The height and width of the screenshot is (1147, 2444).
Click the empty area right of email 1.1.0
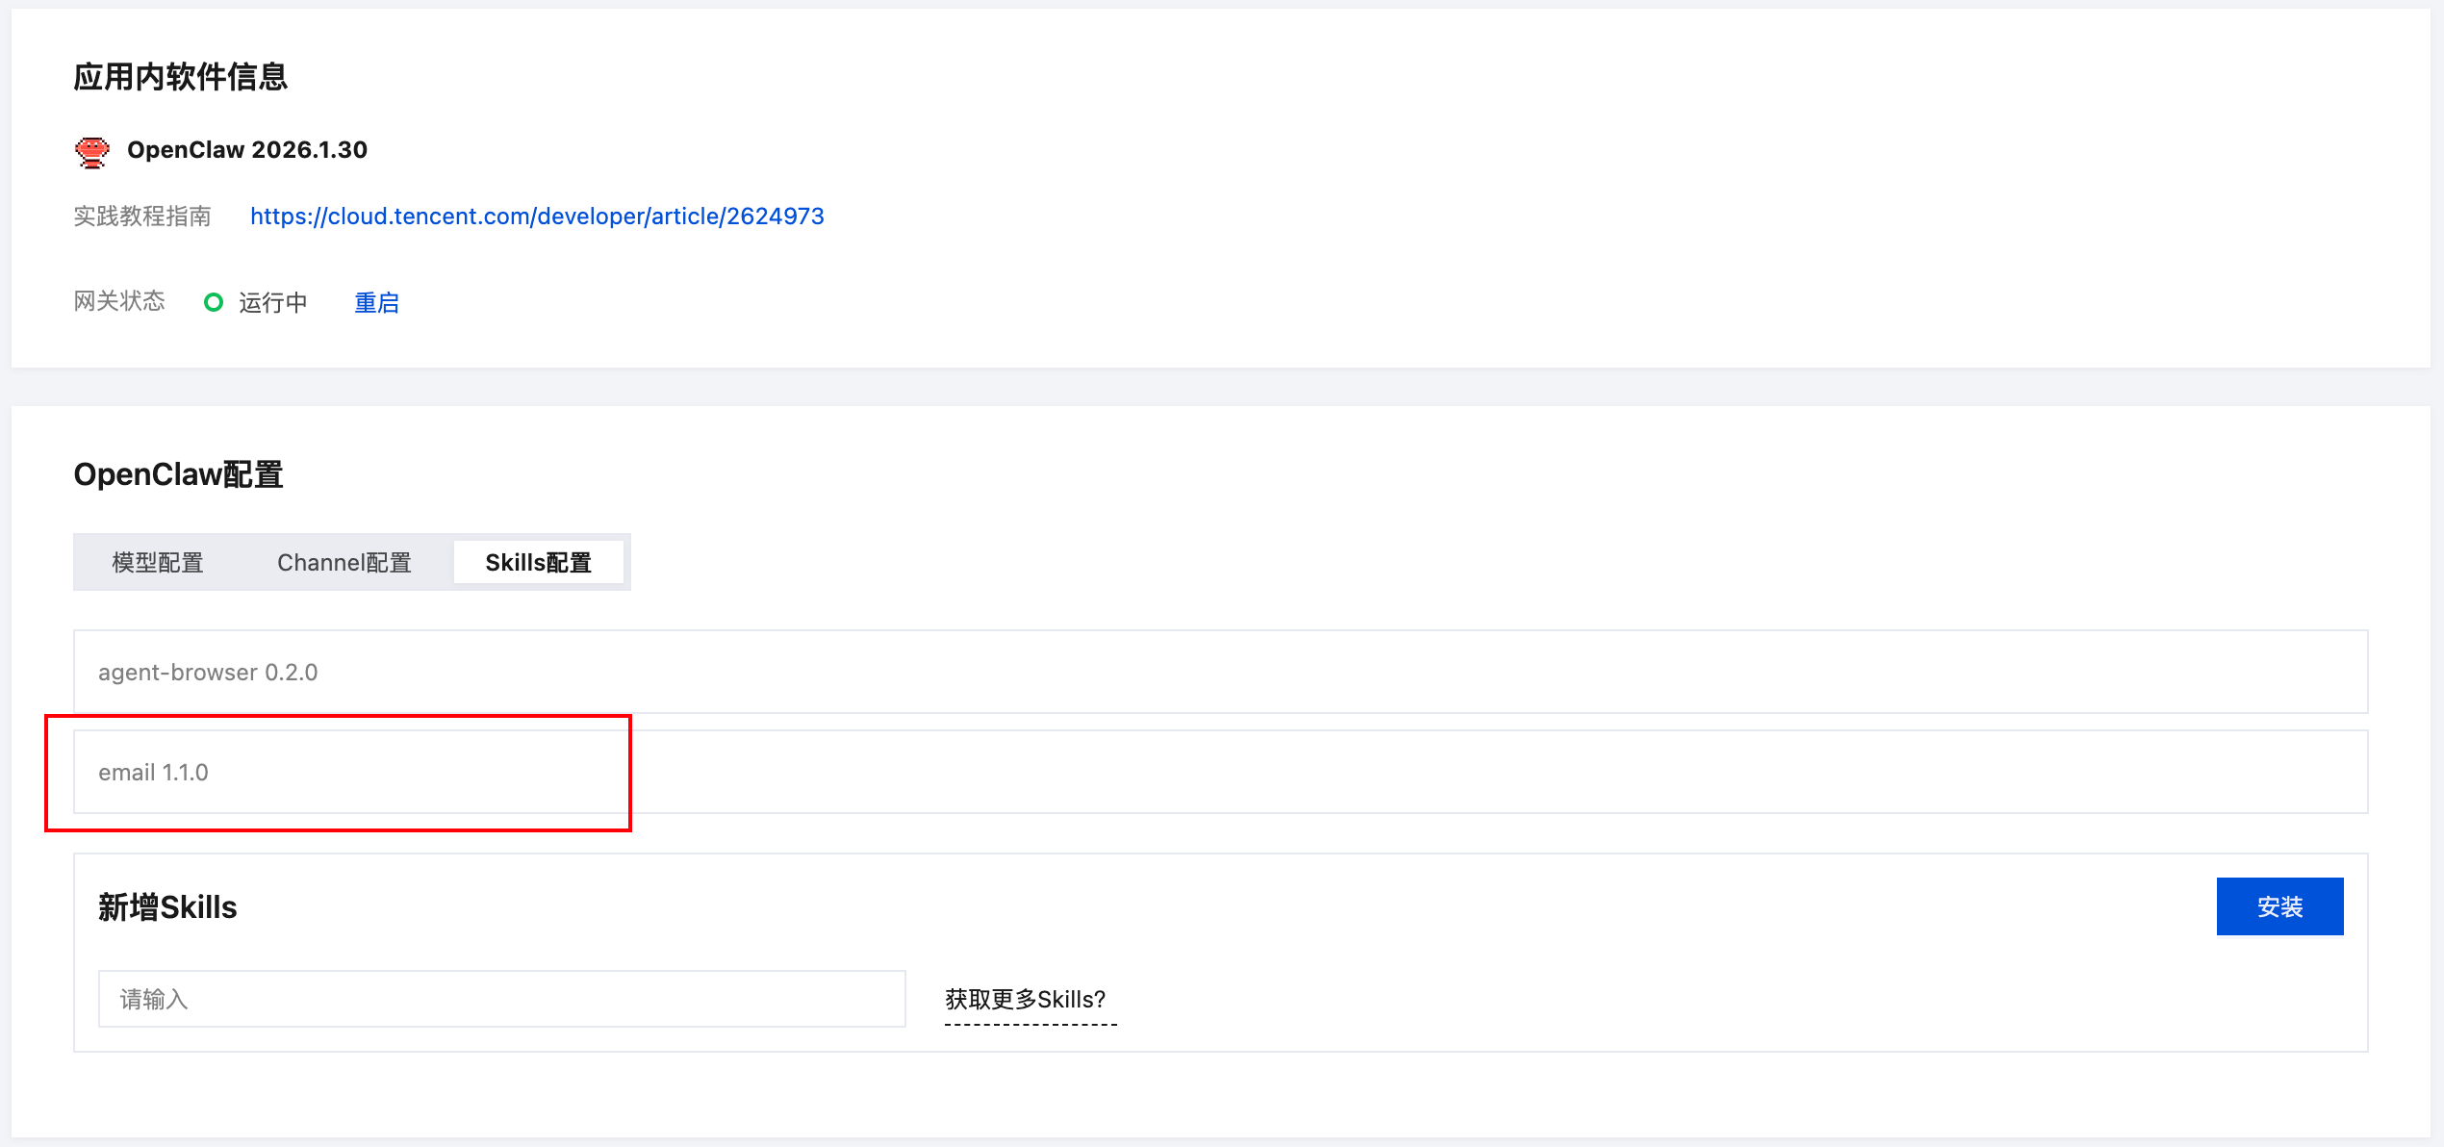click(1443, 773)
